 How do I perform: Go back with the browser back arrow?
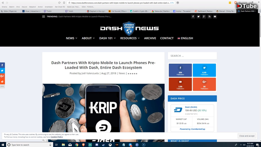[3, 3]
